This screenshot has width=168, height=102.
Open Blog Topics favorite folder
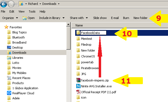click(x=19, y=32)
